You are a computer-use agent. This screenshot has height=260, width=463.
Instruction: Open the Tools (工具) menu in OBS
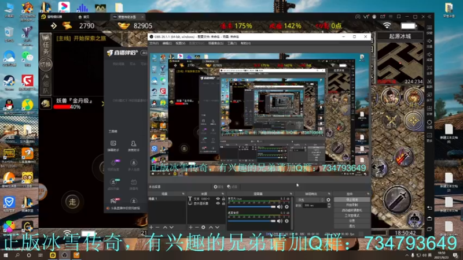click(x=232, y=43)
